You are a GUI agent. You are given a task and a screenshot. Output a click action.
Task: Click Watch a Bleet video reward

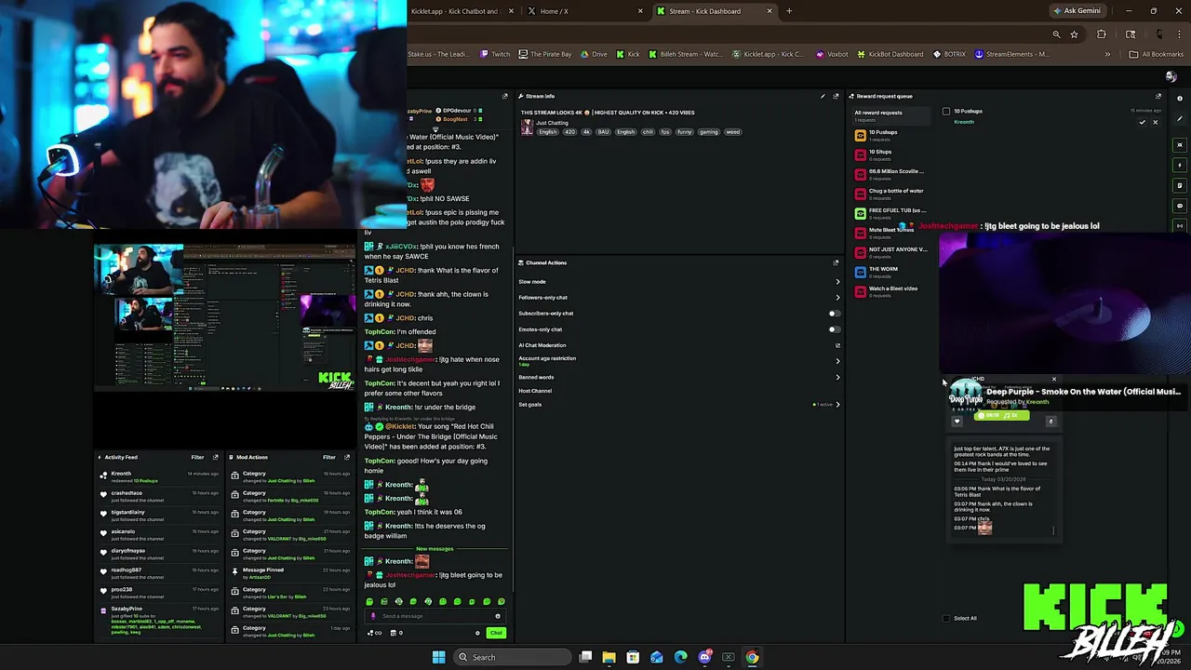pos(891,290)
